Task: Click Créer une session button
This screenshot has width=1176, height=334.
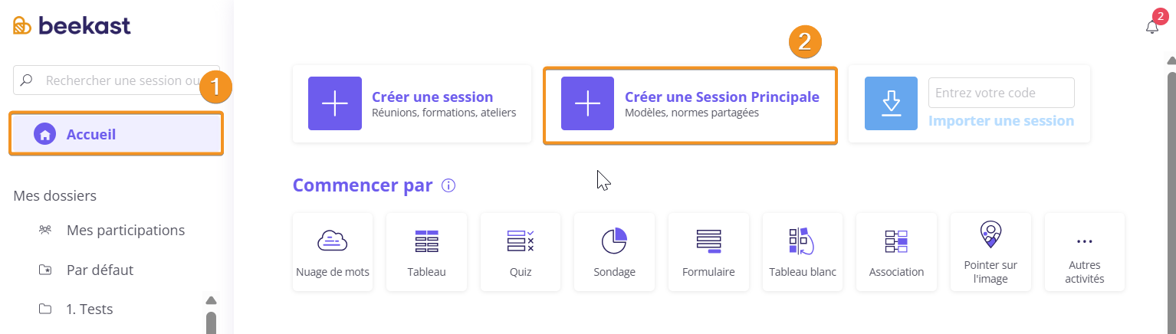Action: (412, 103)
